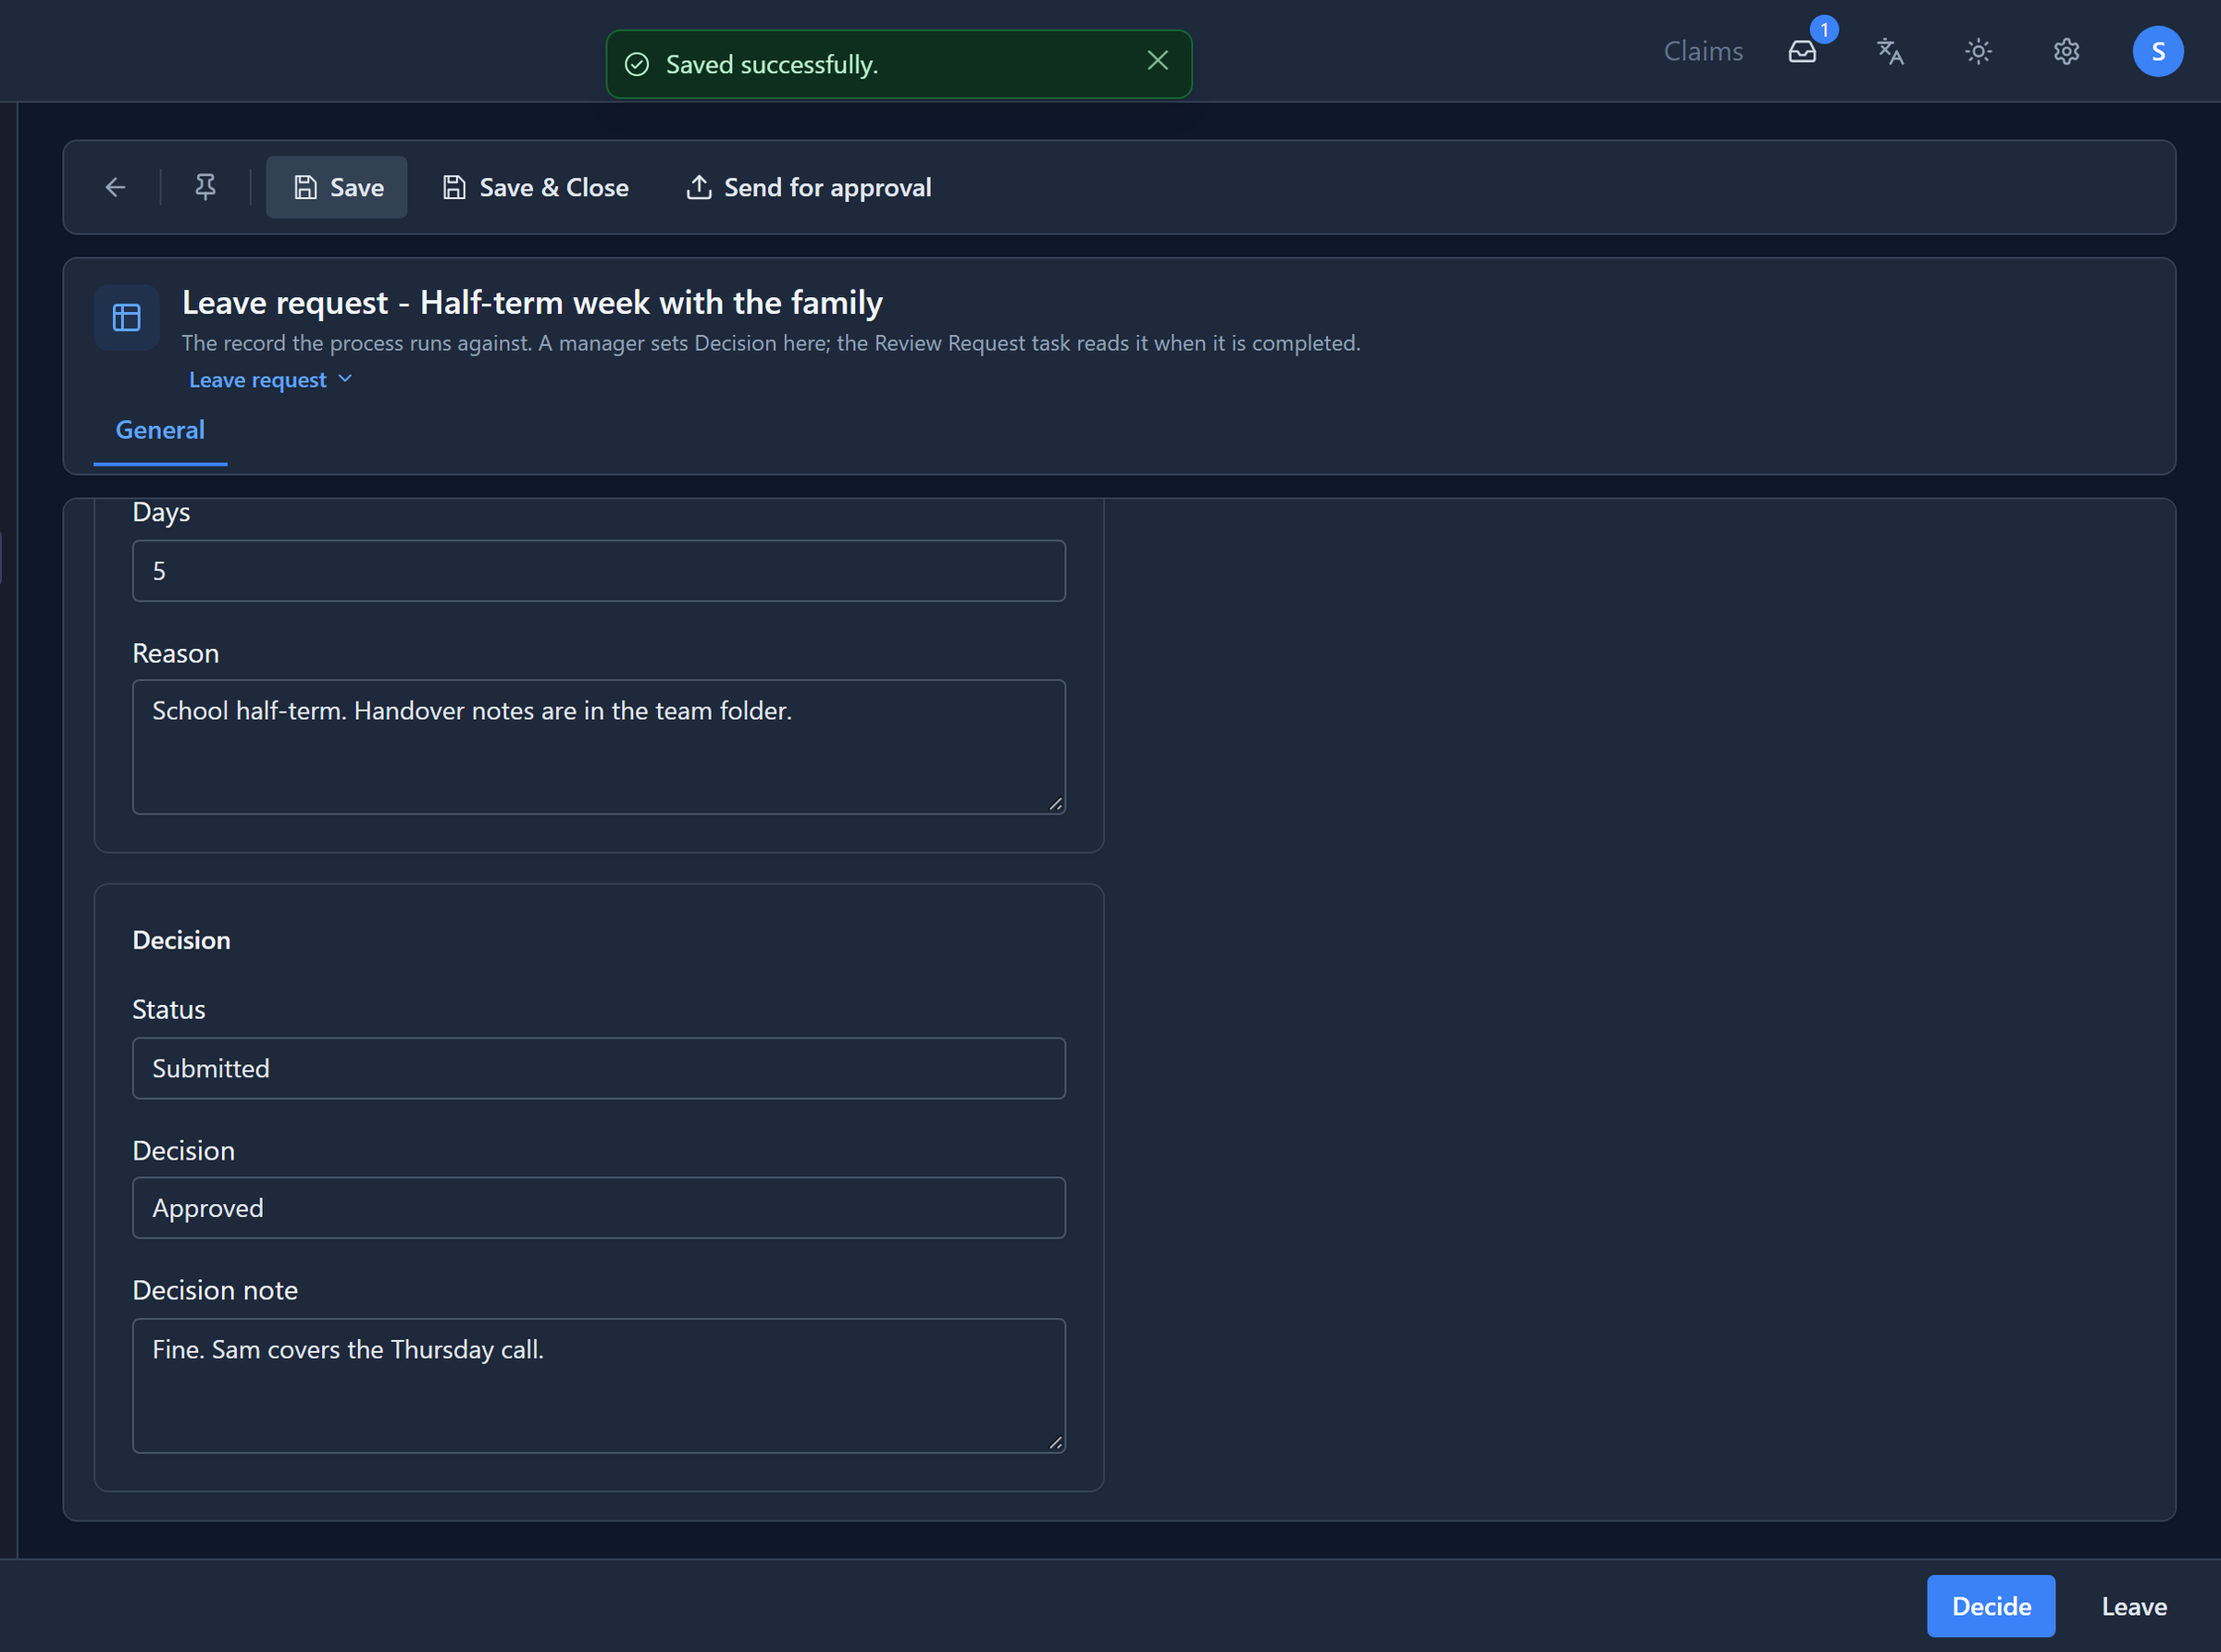Pin this record with the pin icon

tap(205, 187)
